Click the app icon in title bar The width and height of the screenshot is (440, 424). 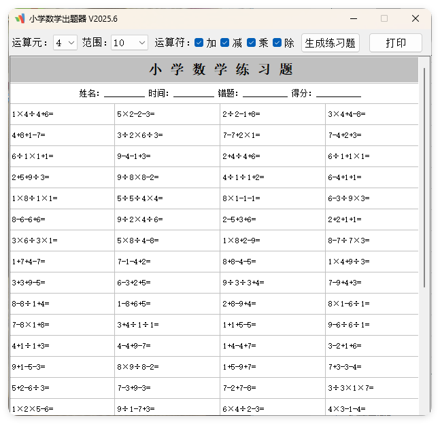tap(20, 18)
